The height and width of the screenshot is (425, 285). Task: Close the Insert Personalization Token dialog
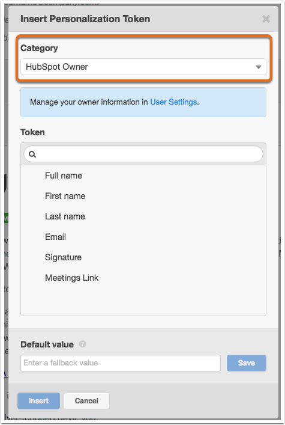(266, 19)
